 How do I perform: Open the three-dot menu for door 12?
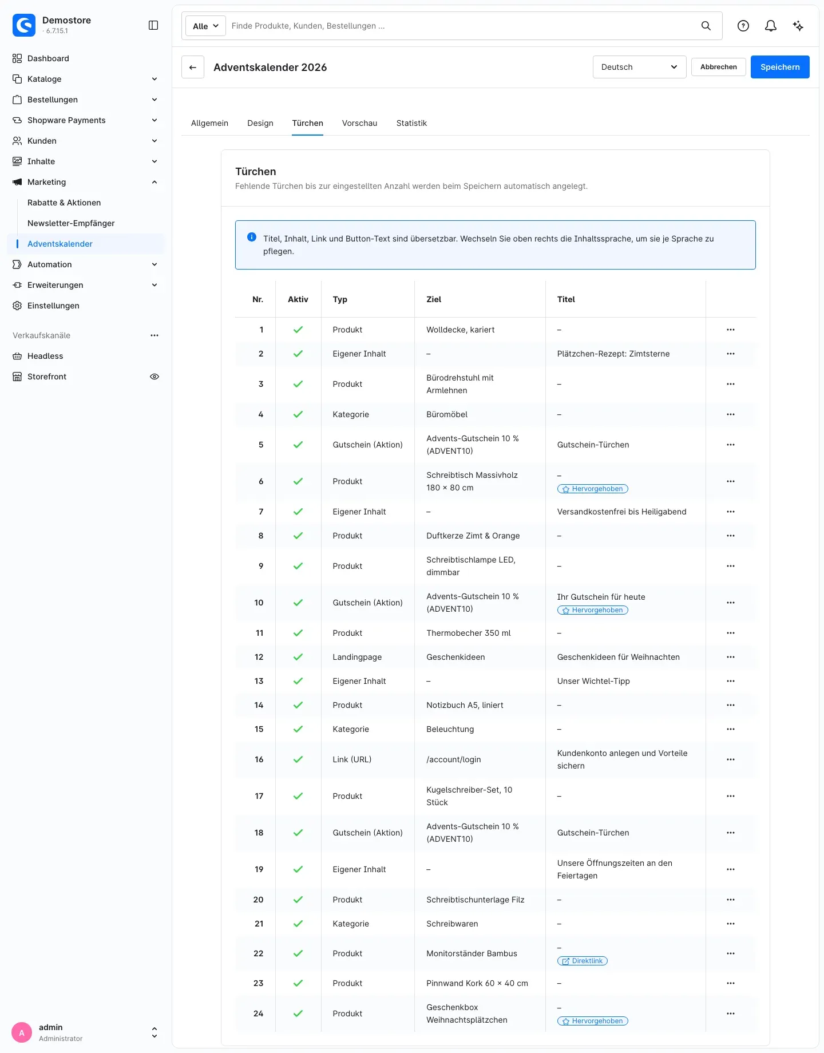point(731,657)
